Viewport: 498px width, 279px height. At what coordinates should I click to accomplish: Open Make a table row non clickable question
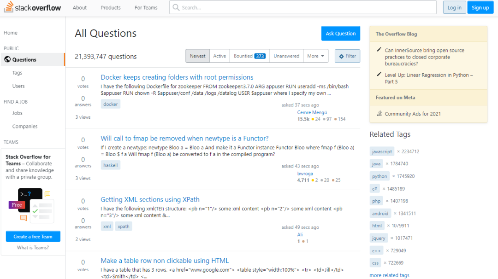pyautogui.click(x=165, y=261)
